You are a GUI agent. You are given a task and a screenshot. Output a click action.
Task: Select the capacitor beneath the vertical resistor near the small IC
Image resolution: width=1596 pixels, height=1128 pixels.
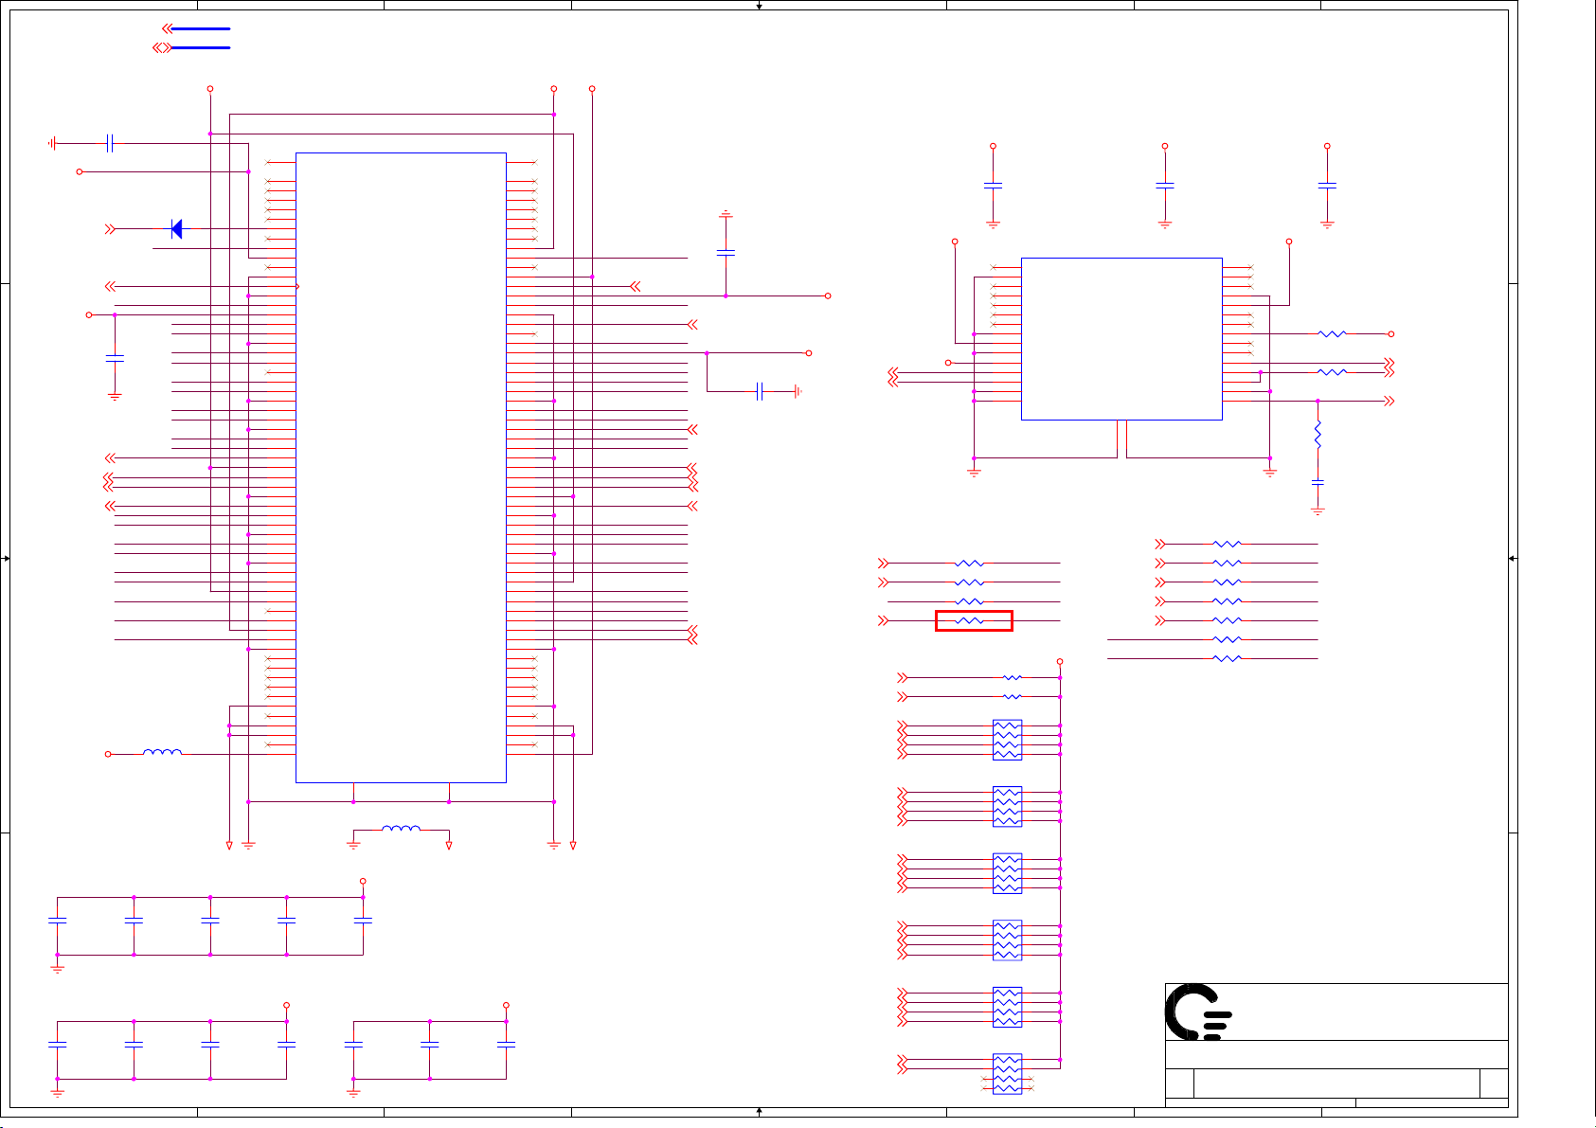point(1318,482)
